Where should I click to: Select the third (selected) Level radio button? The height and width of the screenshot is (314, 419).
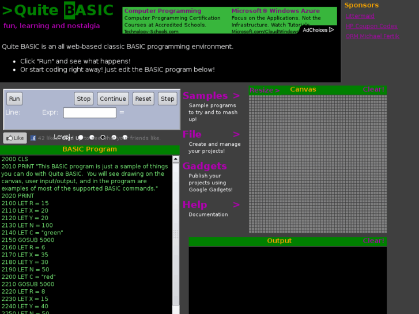click(103, 137)
